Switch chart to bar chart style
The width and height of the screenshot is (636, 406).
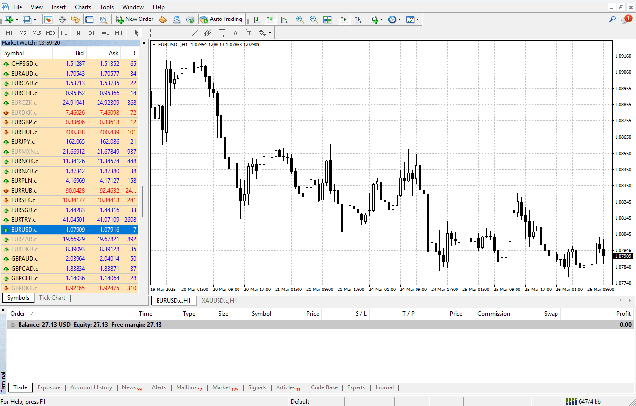[x=257, y=19]
